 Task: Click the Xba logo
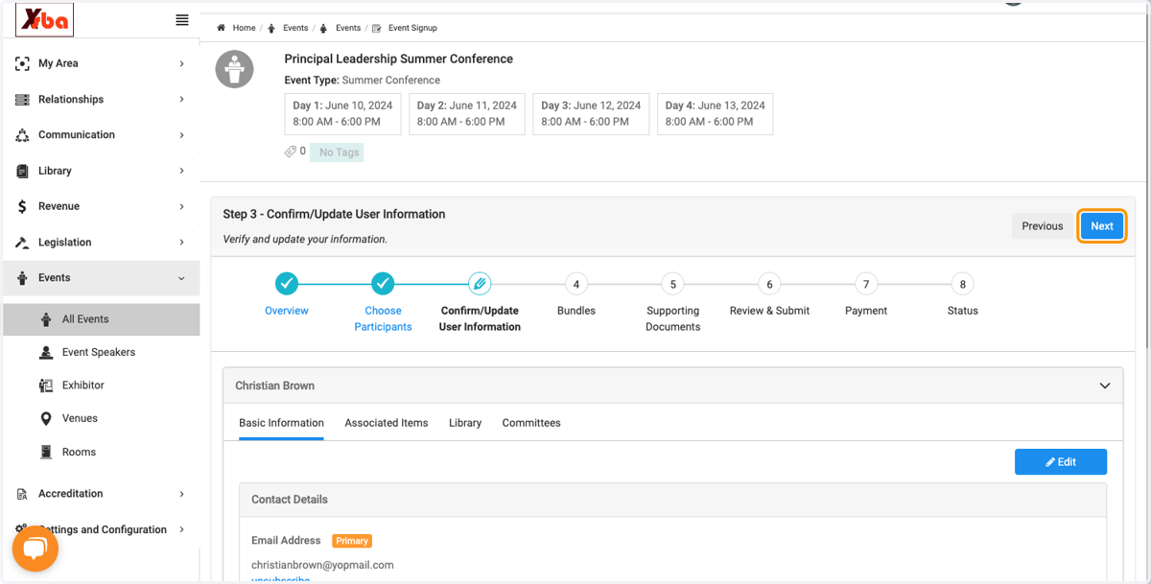(x=44, y=20)
